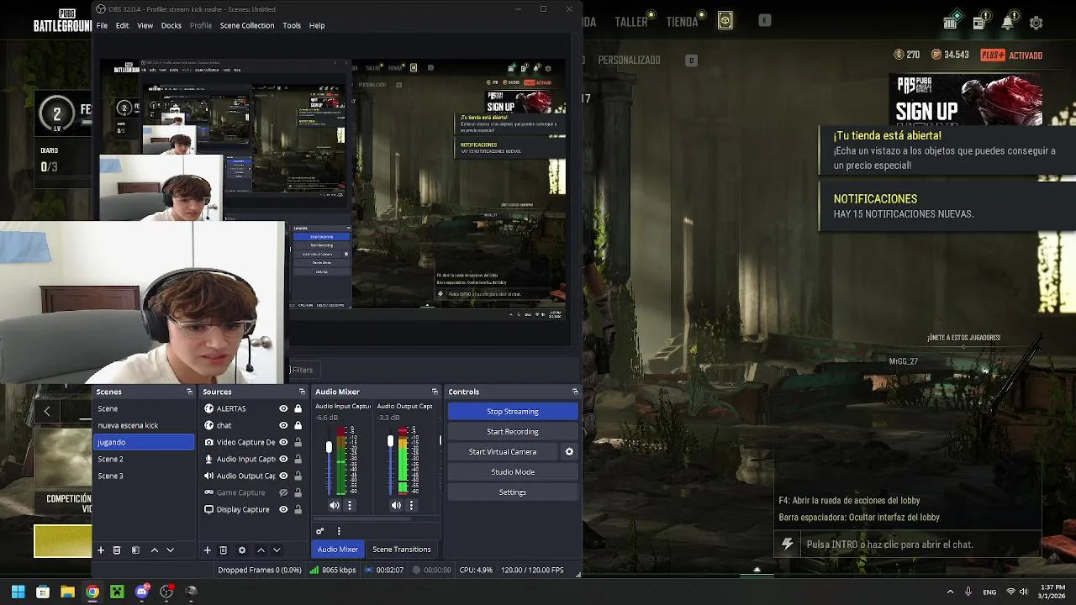Undock the Sources panel
1076x605 pixels.
click(x=302, y=392)
